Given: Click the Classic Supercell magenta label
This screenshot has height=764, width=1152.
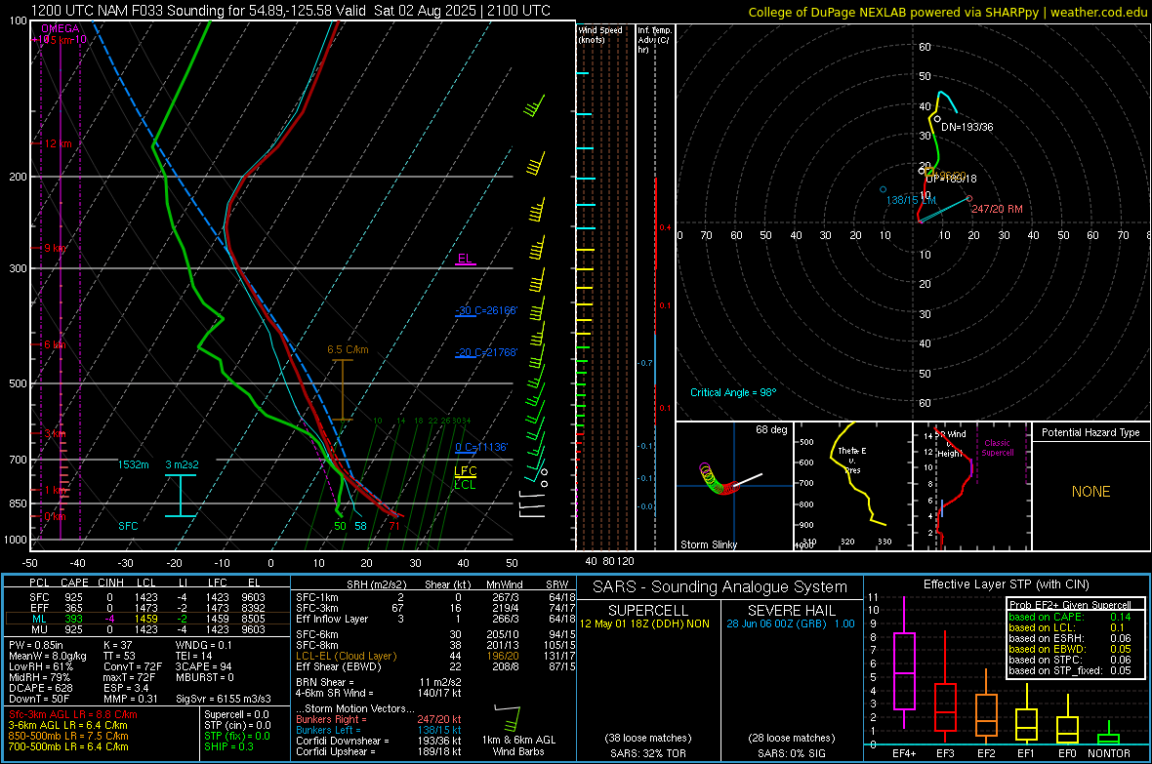Looking at the screenshot, I should tap(998, 448).
